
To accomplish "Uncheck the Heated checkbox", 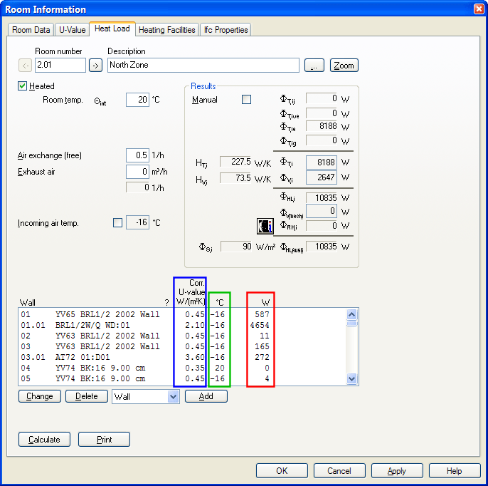I will (x=23, y=86).
